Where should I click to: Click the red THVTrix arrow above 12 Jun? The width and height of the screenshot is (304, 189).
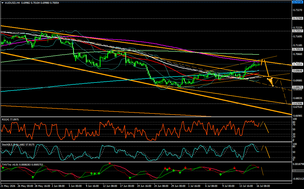110,163
